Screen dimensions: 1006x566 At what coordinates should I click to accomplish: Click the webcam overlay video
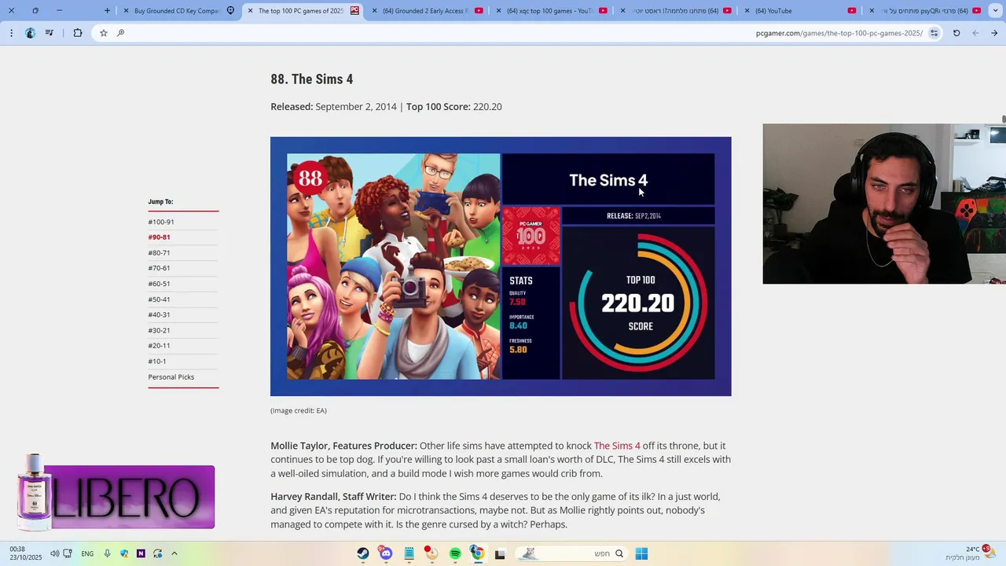click(x=884, y=204)
